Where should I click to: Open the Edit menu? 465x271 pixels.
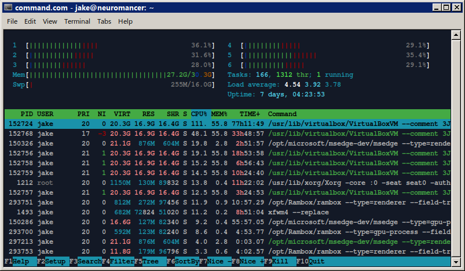(x=30, y=21)
